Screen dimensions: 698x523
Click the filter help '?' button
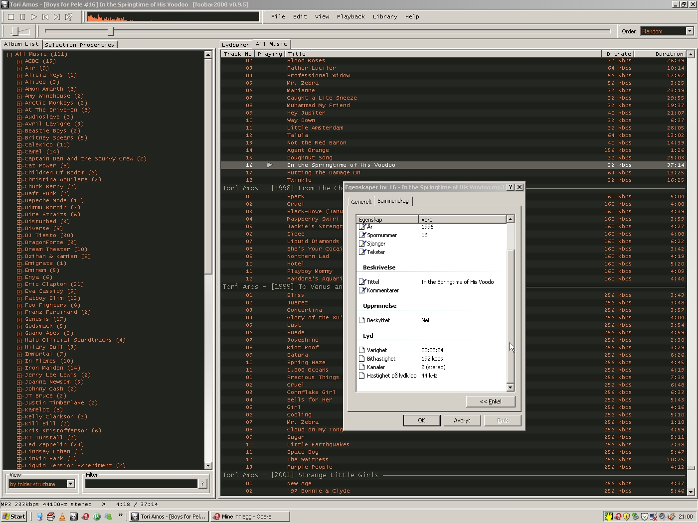202,484
